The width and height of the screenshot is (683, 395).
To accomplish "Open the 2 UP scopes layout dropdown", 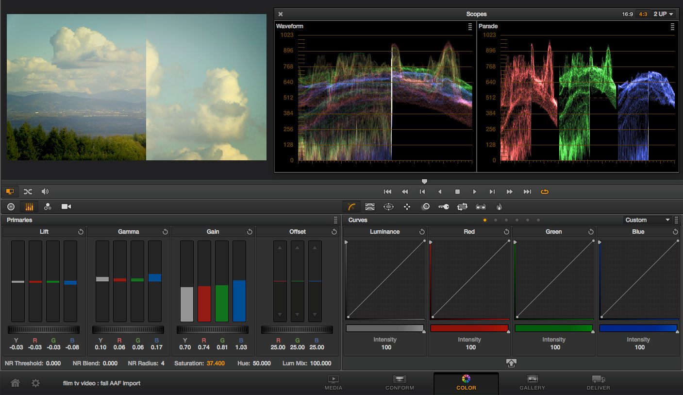I will pyautogui.click(x=664, y=14).
